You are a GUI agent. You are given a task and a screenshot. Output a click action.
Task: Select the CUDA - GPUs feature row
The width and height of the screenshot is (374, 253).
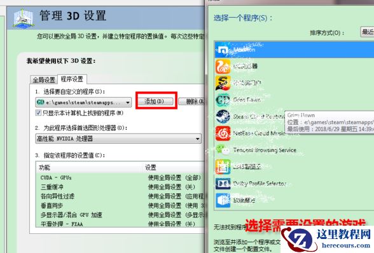(121, 177)
